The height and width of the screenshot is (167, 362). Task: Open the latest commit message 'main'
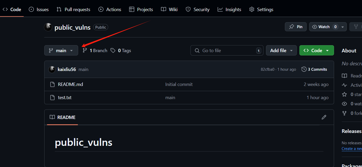click(84, 69)
